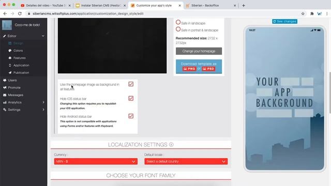The height and width of the screenshot is (186, 331).
Task: Go to Promote in the sidebar
Action: (x=14, y=88)
